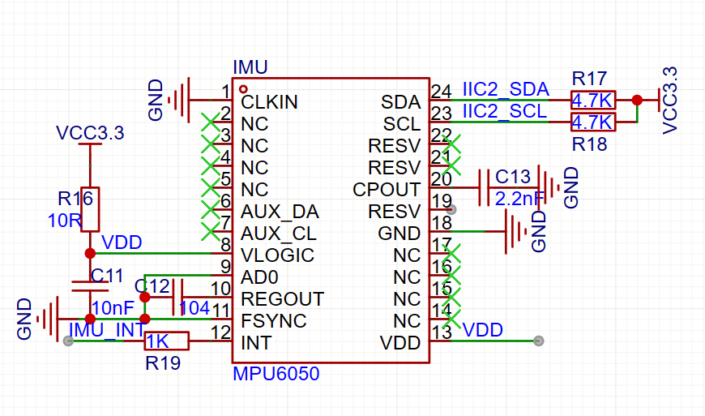Image resolution: width=705 pixels, height=416 pixels.
Task: Select GND symbol beside IMU_INT label
Action: pyautogui.click(x=48, y=319)
